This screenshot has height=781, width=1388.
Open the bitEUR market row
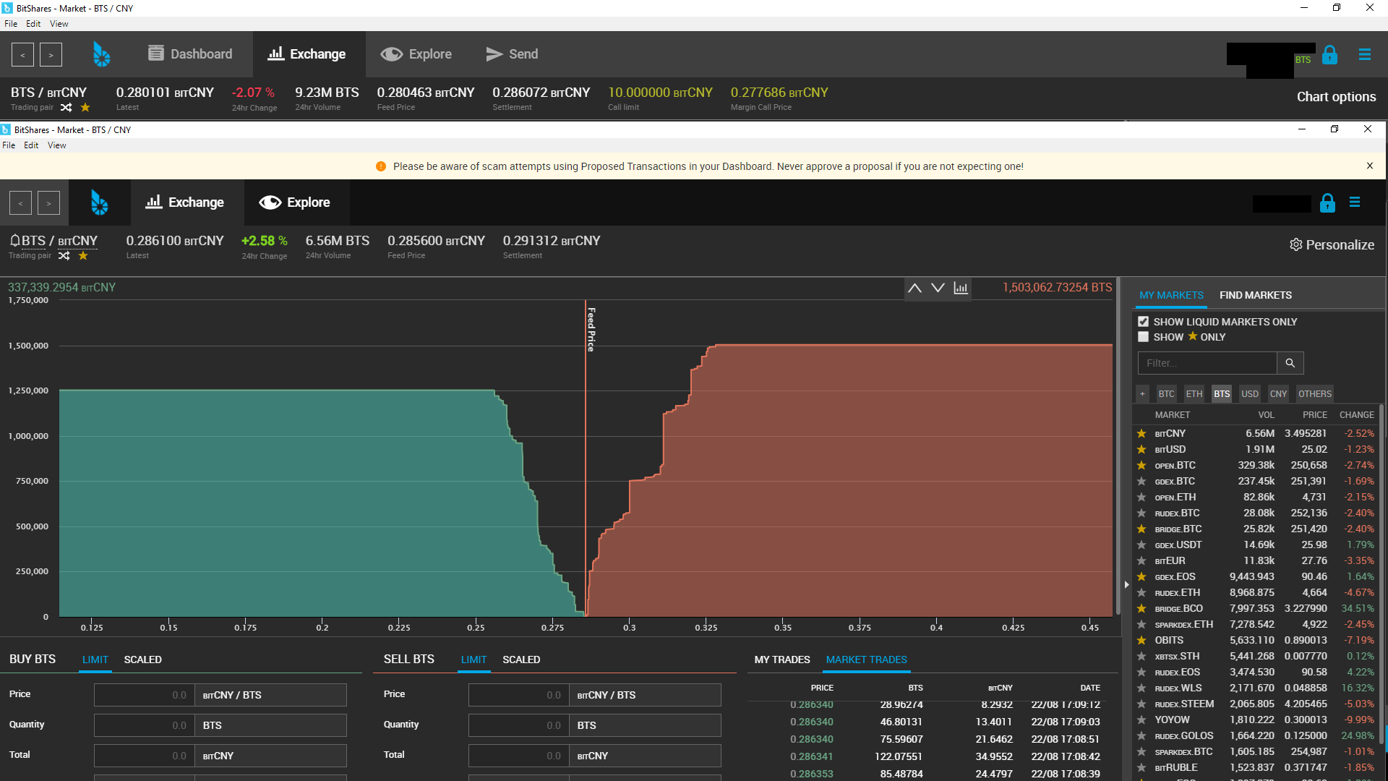(1256, 561)
